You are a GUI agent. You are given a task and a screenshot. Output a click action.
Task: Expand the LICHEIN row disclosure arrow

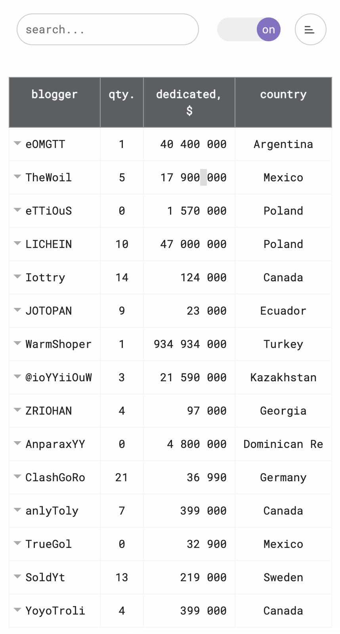tap(17, 243)
